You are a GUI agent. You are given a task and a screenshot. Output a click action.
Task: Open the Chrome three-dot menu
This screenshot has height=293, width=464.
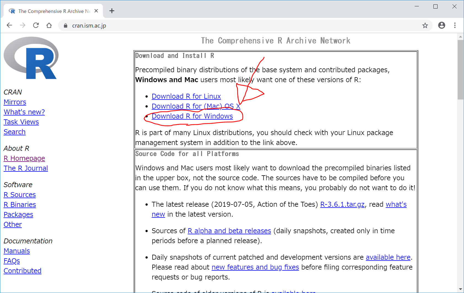click(455, 25)
